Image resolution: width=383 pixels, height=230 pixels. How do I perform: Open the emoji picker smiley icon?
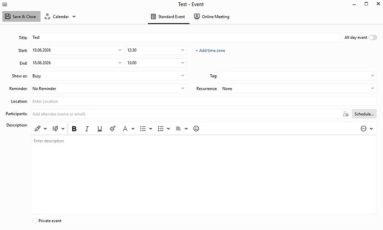(x=196, y=129)
